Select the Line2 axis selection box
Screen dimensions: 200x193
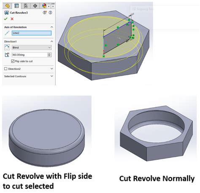click(x=32, y=33)
